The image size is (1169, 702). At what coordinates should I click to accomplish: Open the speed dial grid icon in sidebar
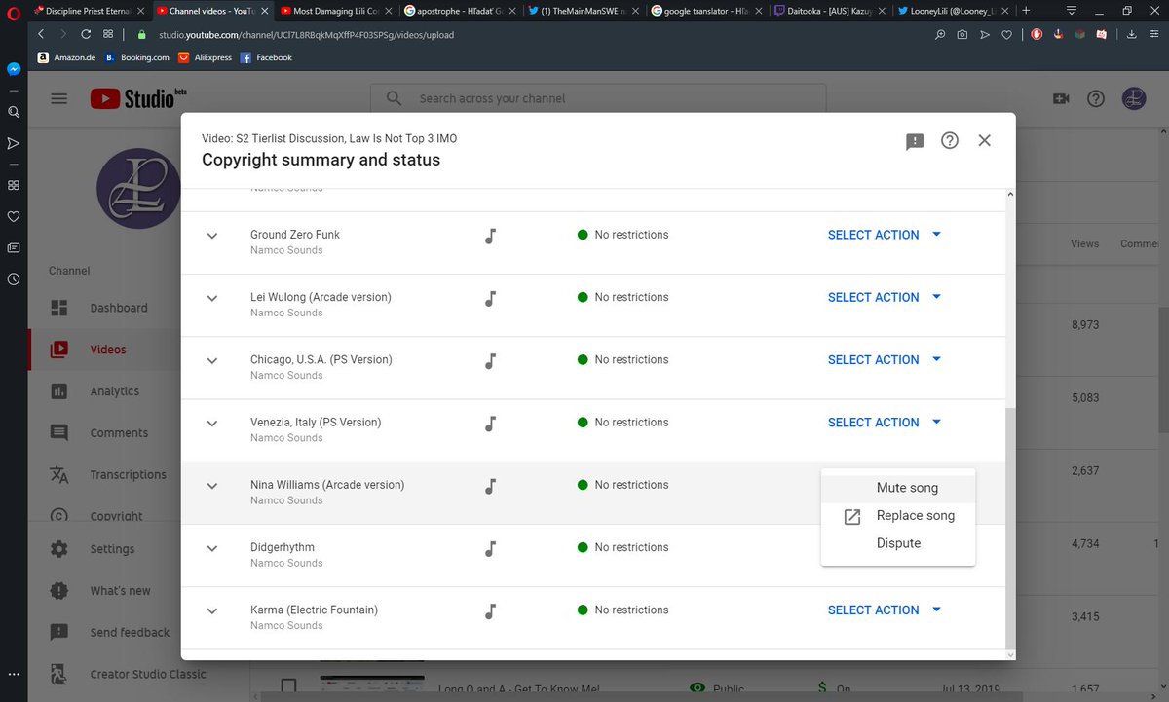coord(14,185)
